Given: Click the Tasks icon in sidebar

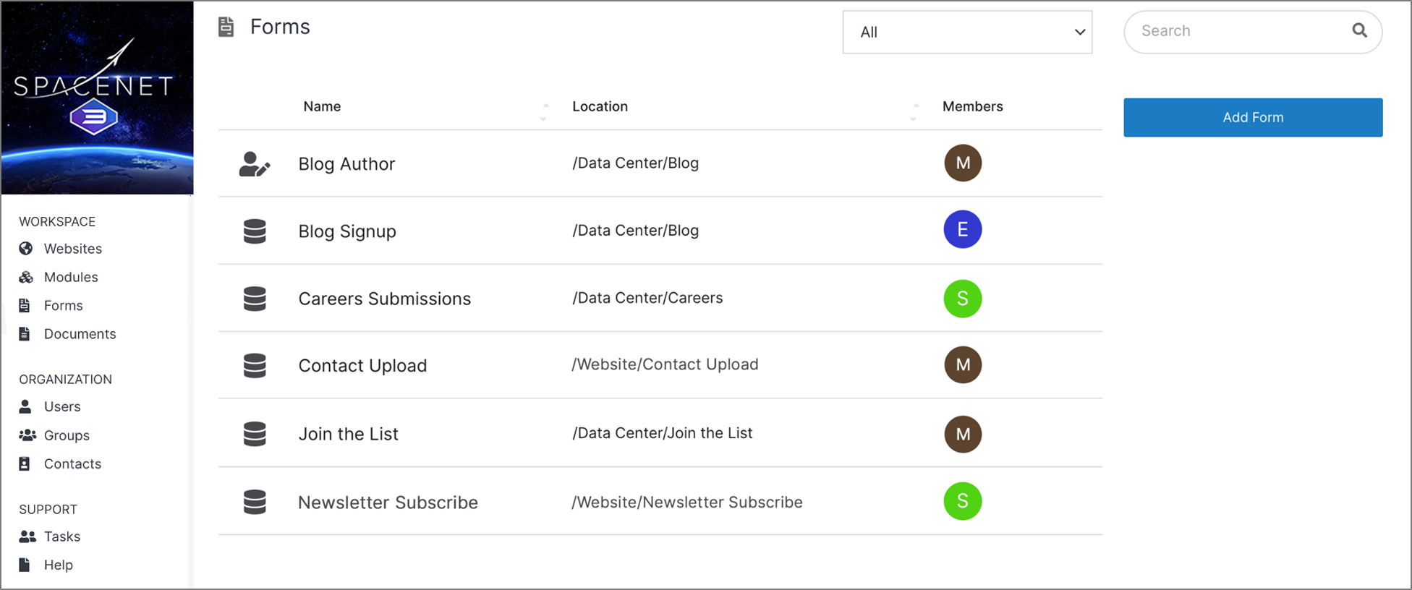Looking at the screenshot, I should click(x=27, y=536).
